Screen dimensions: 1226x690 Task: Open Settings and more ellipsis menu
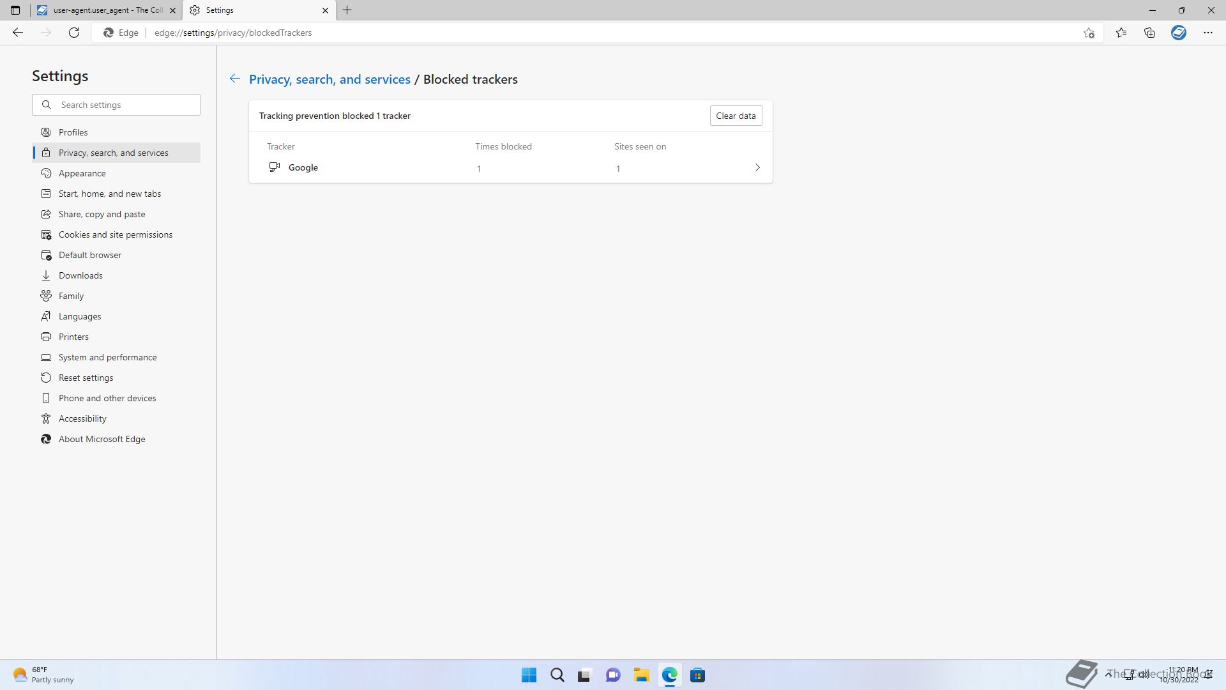(1208, 33)
